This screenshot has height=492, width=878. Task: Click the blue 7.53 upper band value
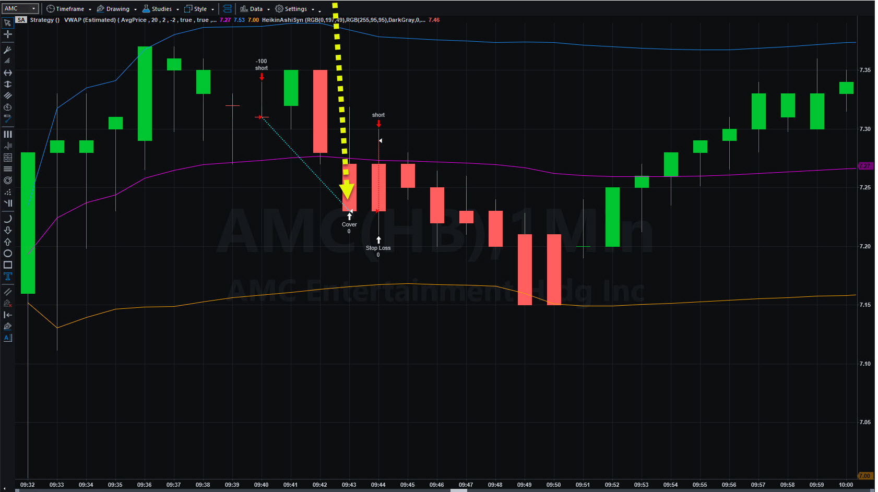point(239,20)
